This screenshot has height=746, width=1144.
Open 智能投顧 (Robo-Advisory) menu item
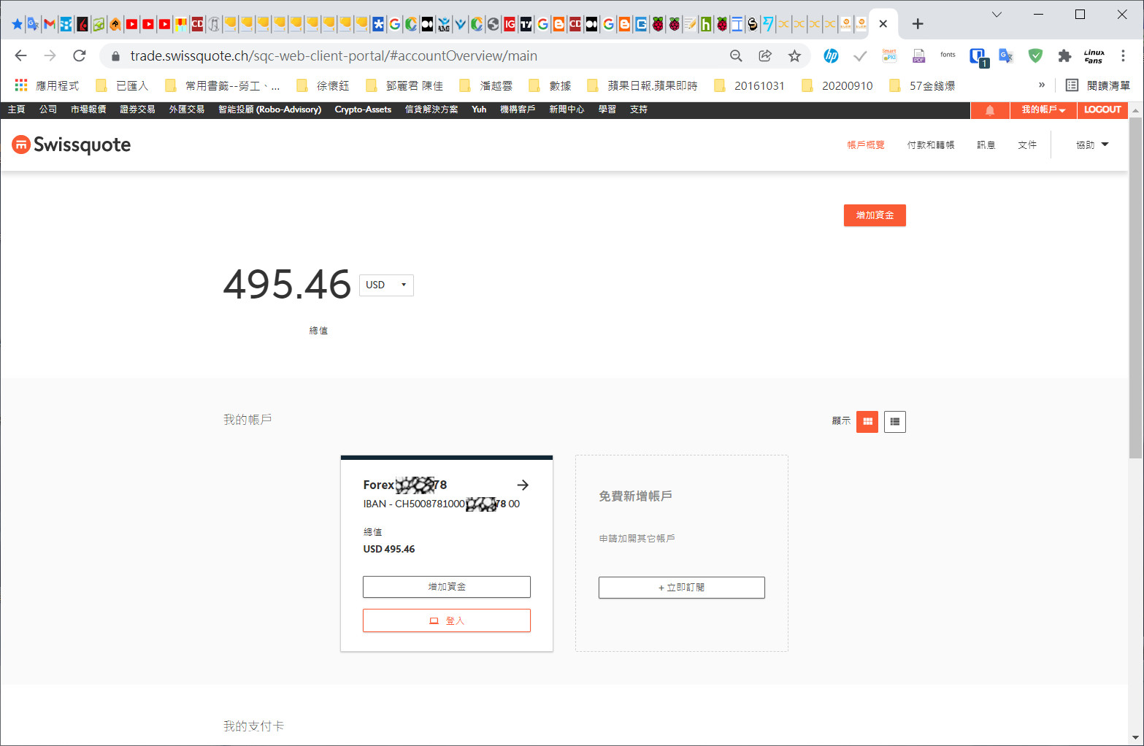tap(270, 109)
